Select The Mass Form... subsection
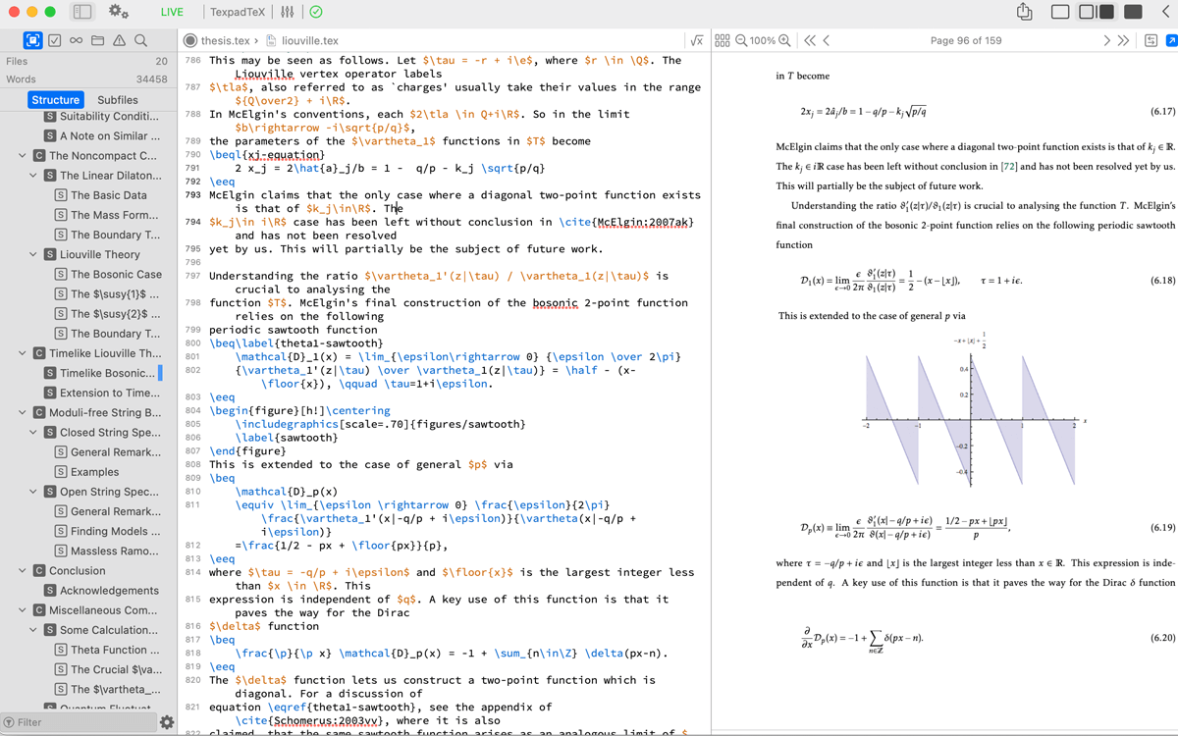The height and width of the screenshot is (736, 1178). tap(106, 215)
